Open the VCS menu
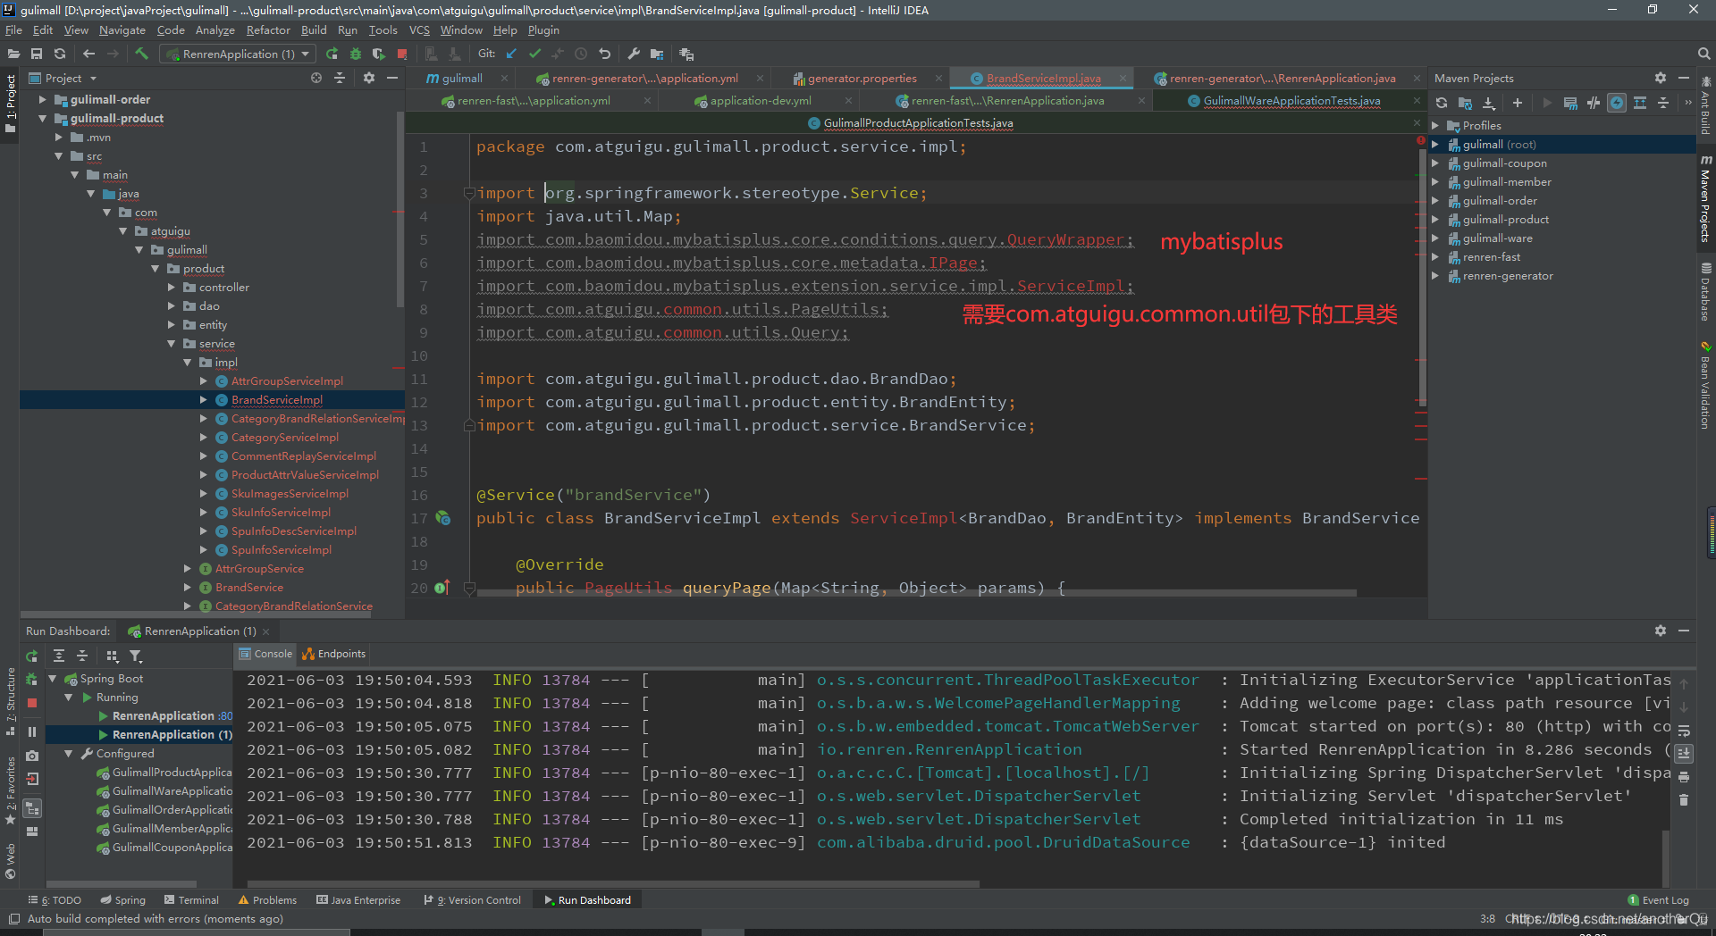 (x=419, y=29)
